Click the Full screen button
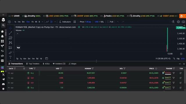The image size is (186, 104). (x=110, y=22)
